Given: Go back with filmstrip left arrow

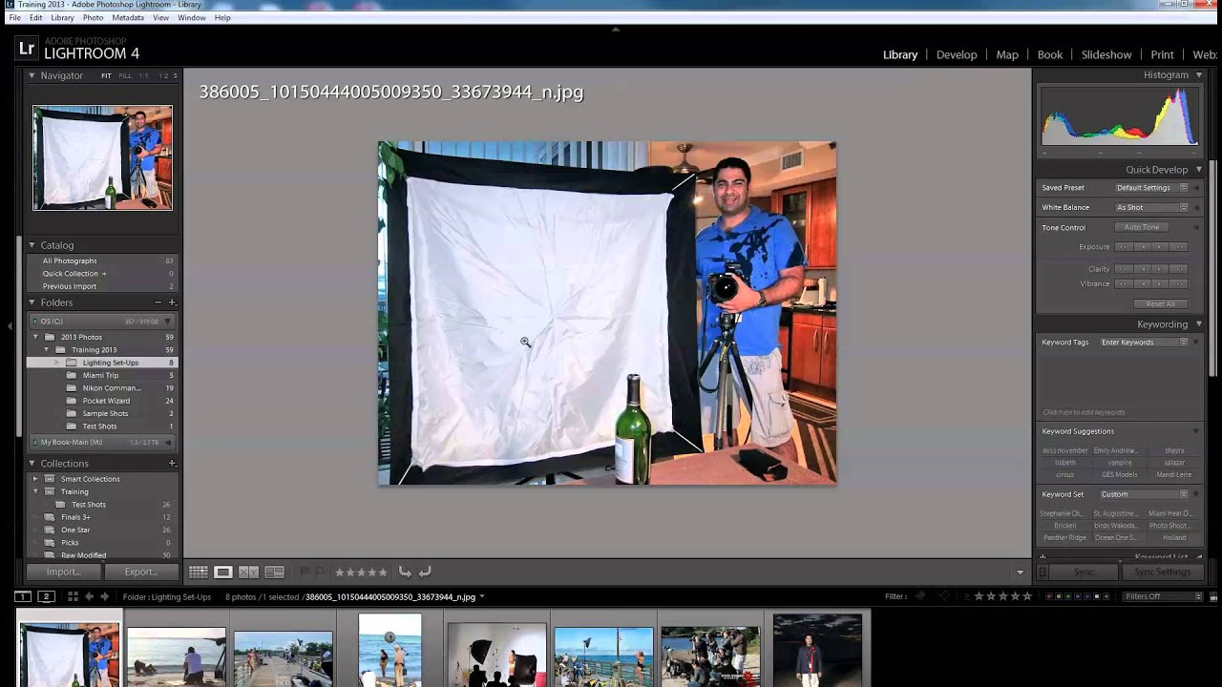Looking at the screenshot, I should (89, 596).
